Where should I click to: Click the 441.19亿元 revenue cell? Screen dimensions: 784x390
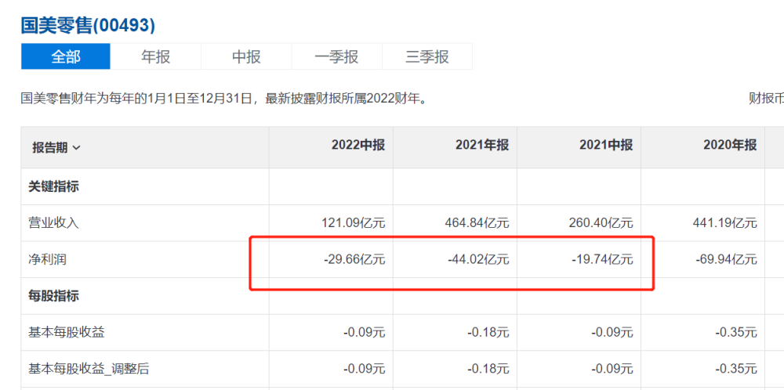click(725, 223)
